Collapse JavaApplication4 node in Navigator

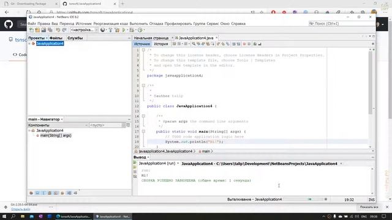point(29,130)
